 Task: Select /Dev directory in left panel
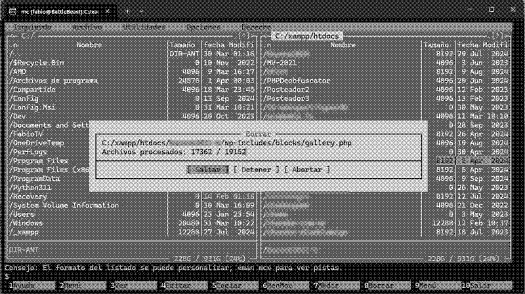[18, 117]
